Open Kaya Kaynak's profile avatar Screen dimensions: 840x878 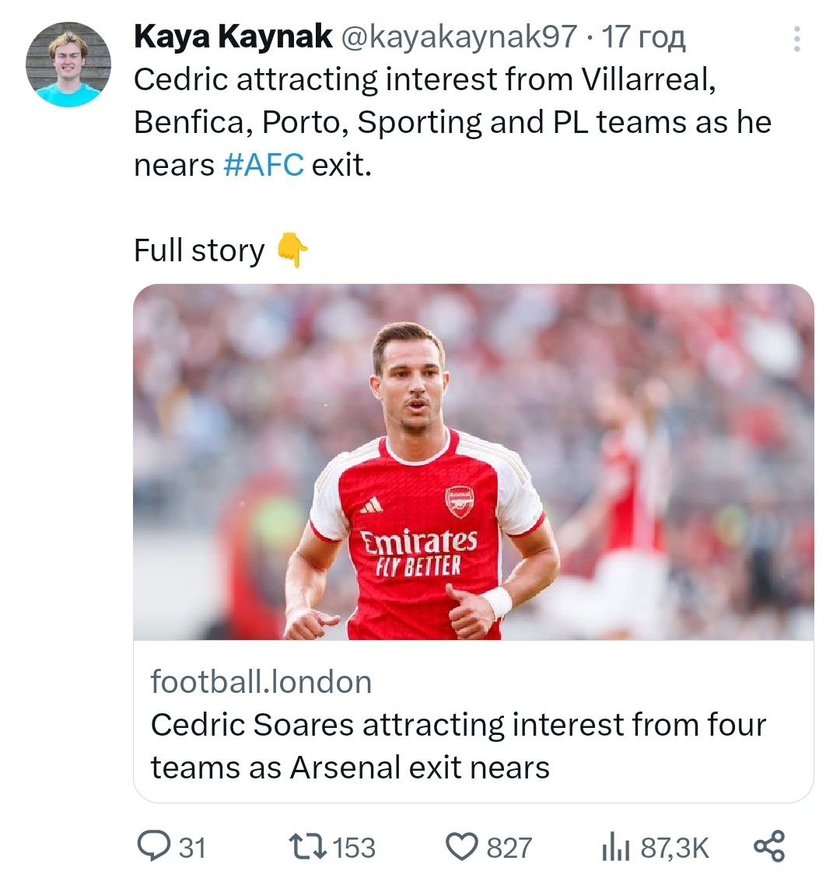coord(68,65)
